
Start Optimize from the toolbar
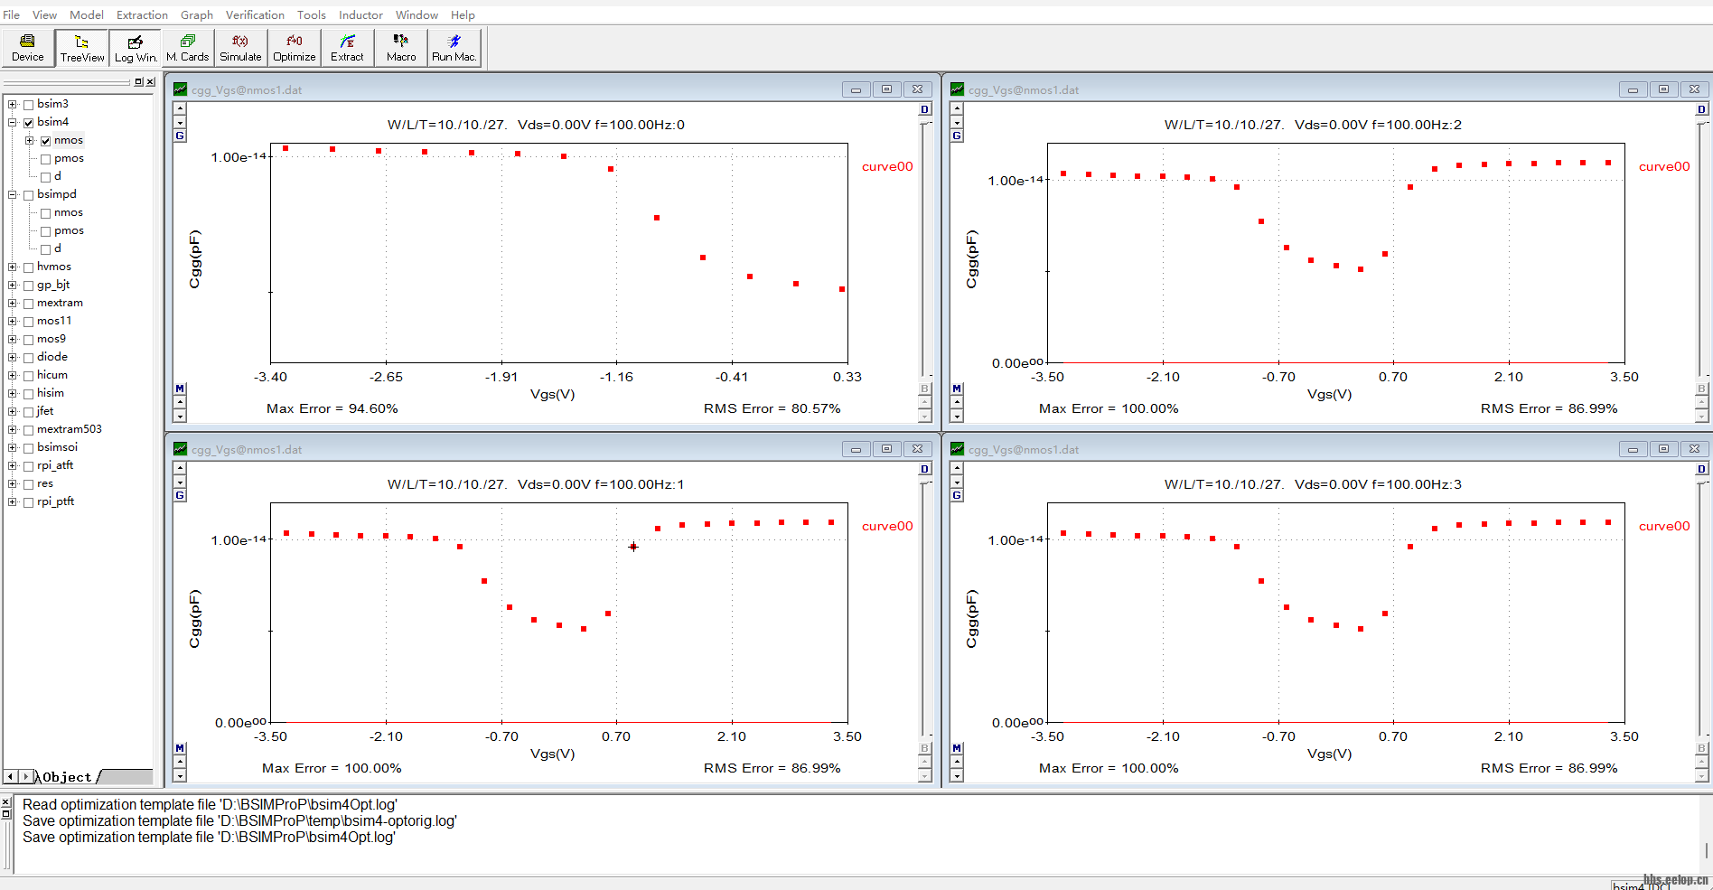[x=295, y=48]
